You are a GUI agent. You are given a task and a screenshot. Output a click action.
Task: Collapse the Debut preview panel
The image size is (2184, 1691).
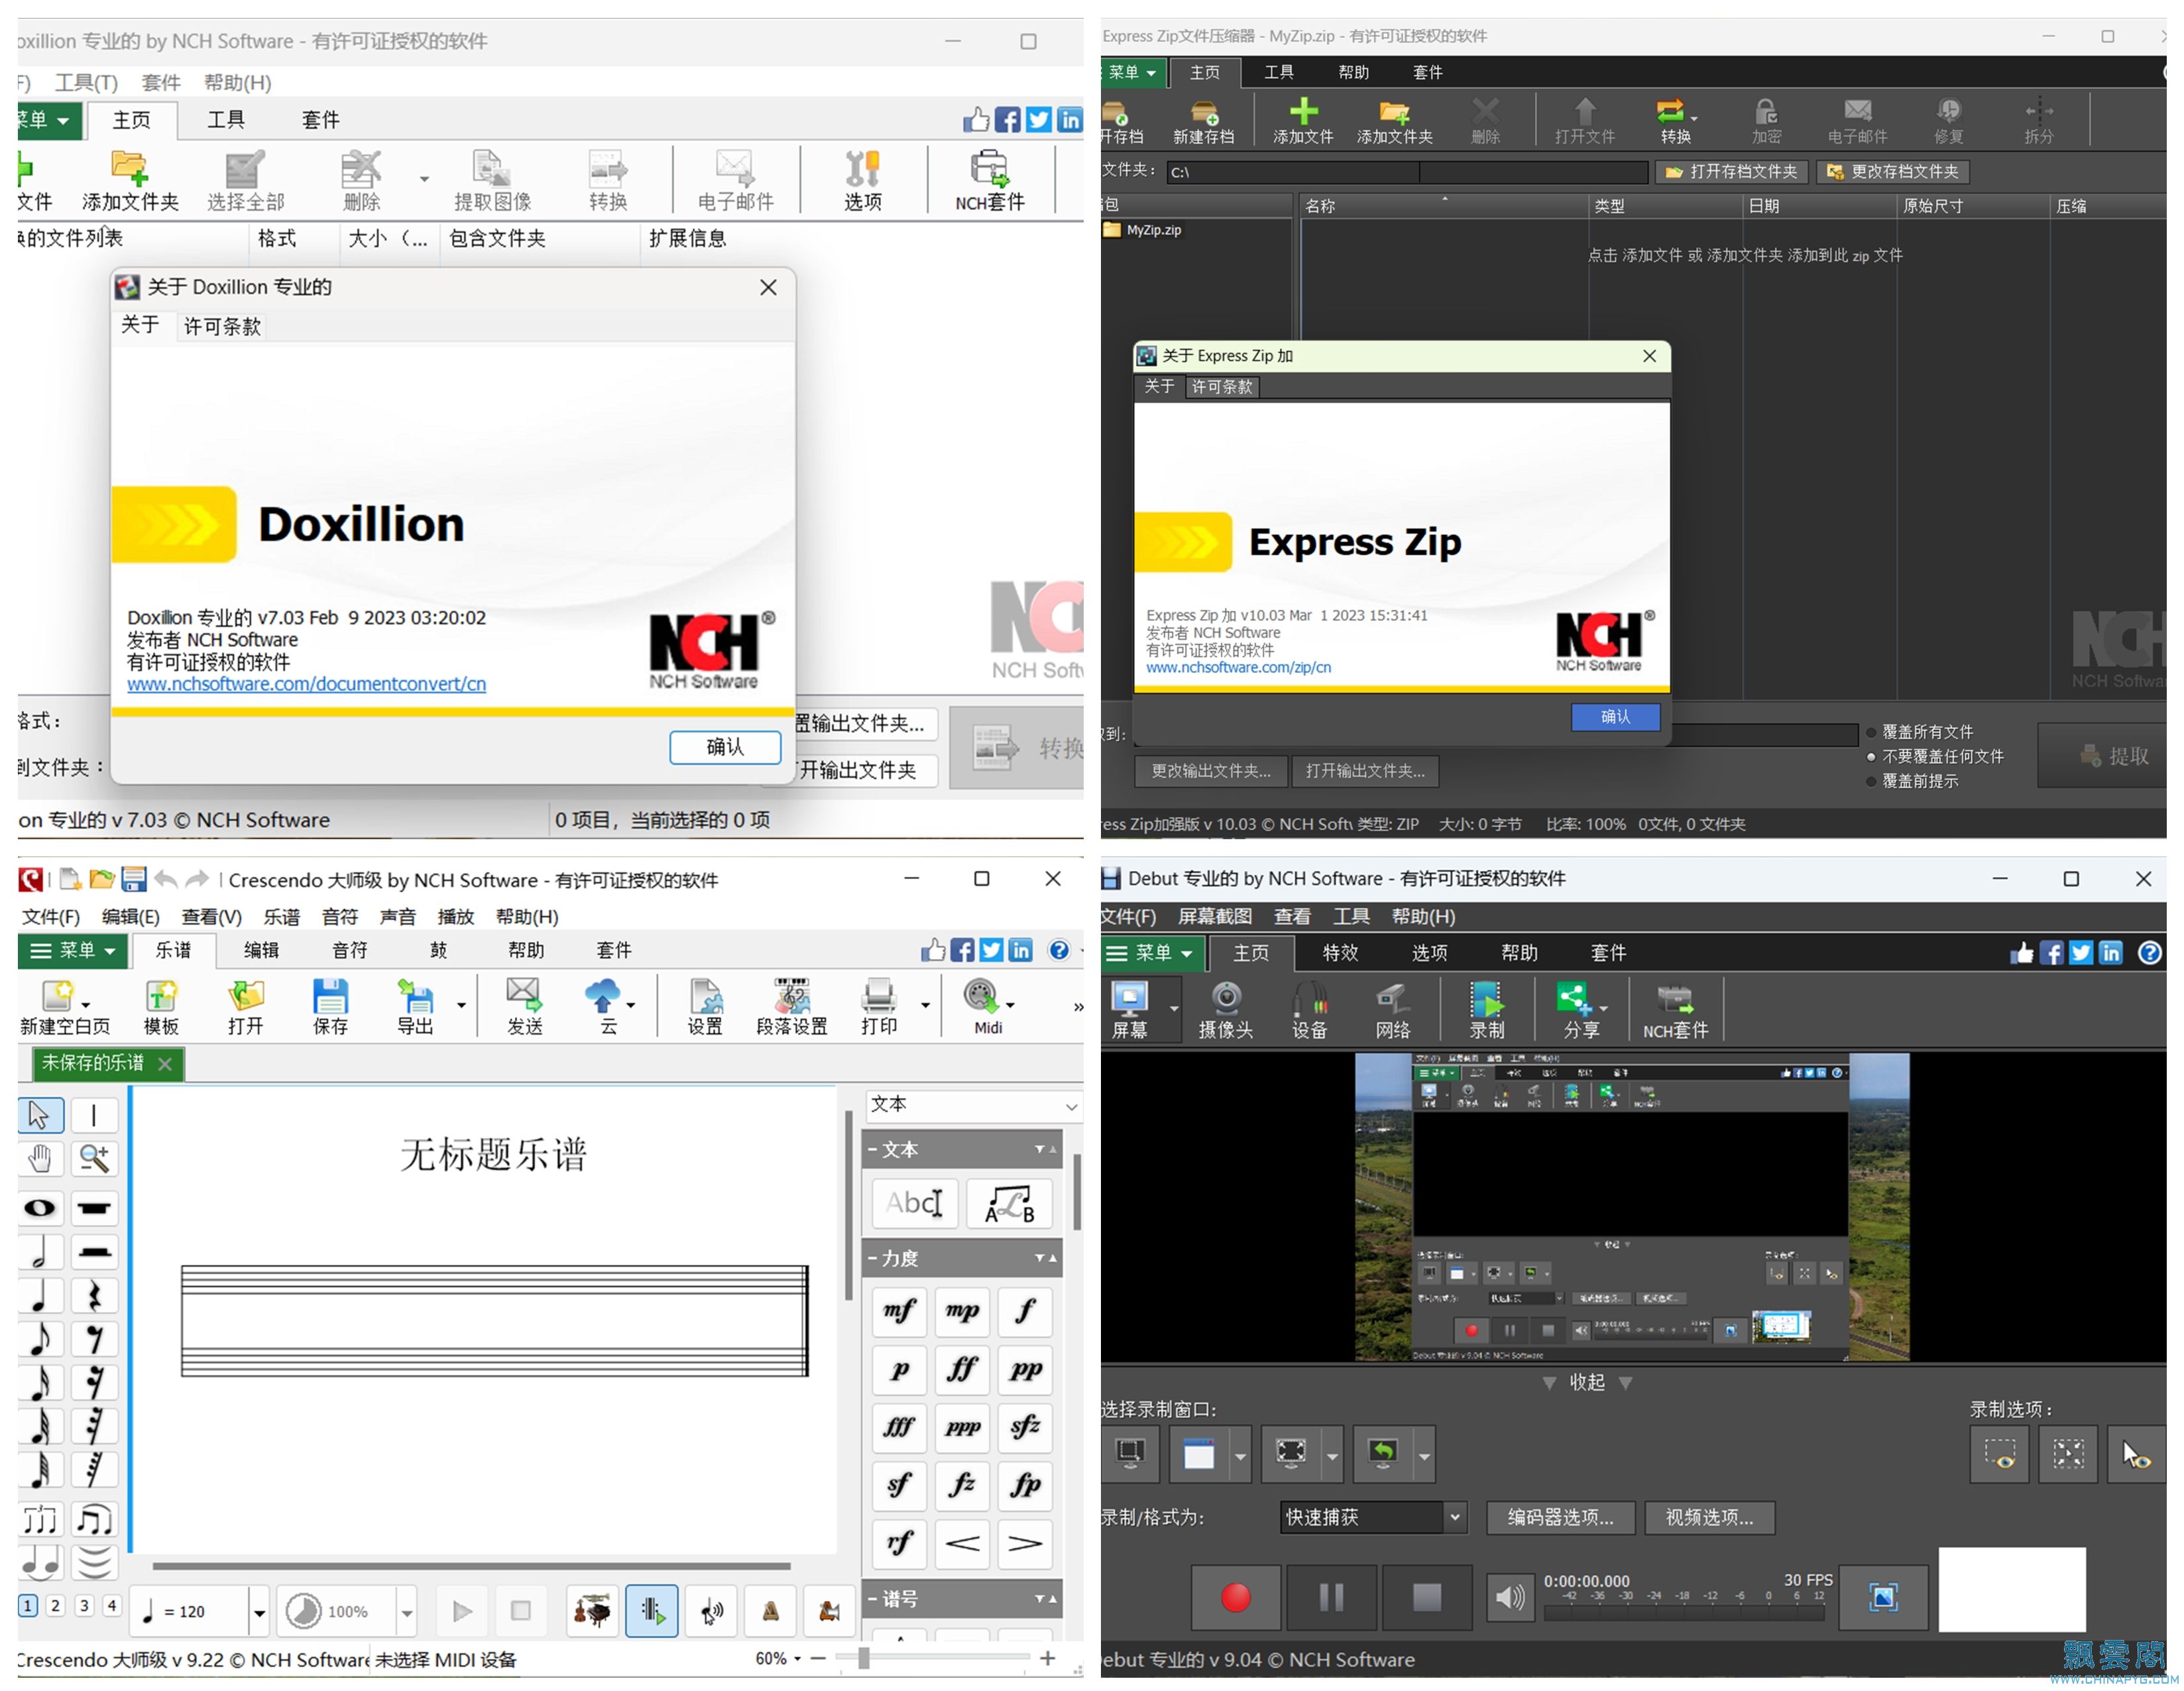tap(1587, 1382)
